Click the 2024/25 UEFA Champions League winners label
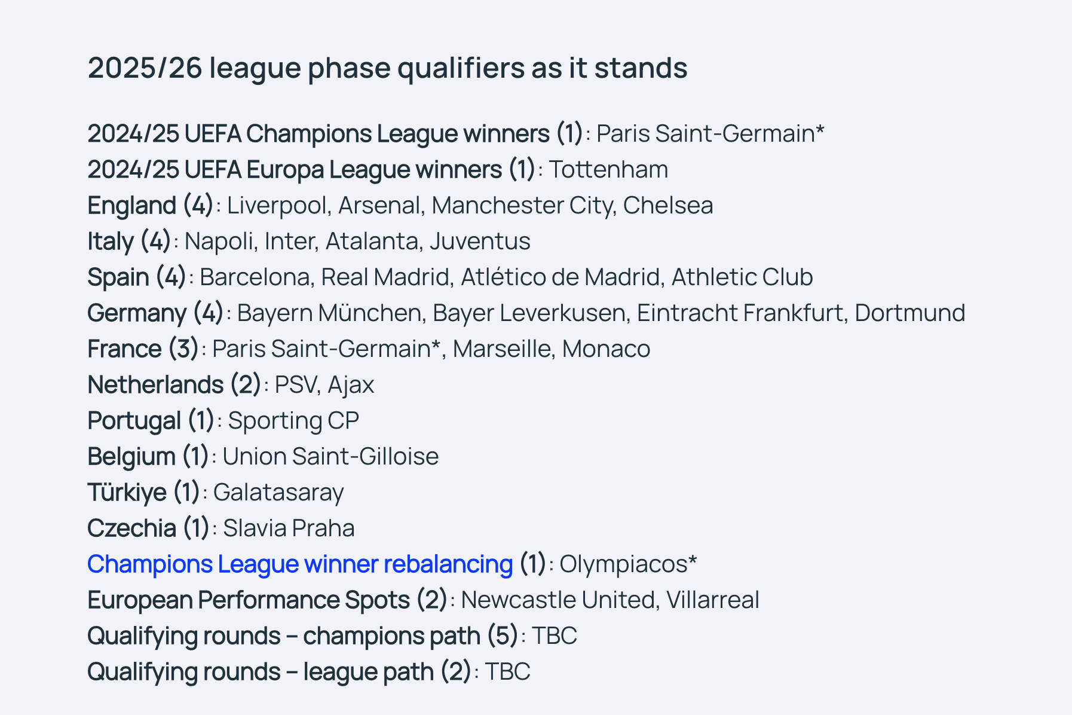 [x=335, y=134]
